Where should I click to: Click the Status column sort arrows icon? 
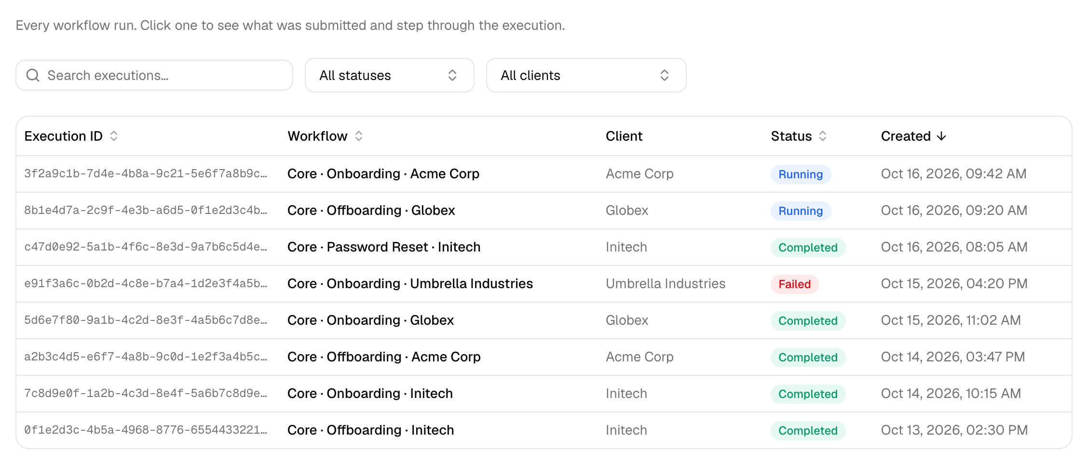tap(823, 136)
